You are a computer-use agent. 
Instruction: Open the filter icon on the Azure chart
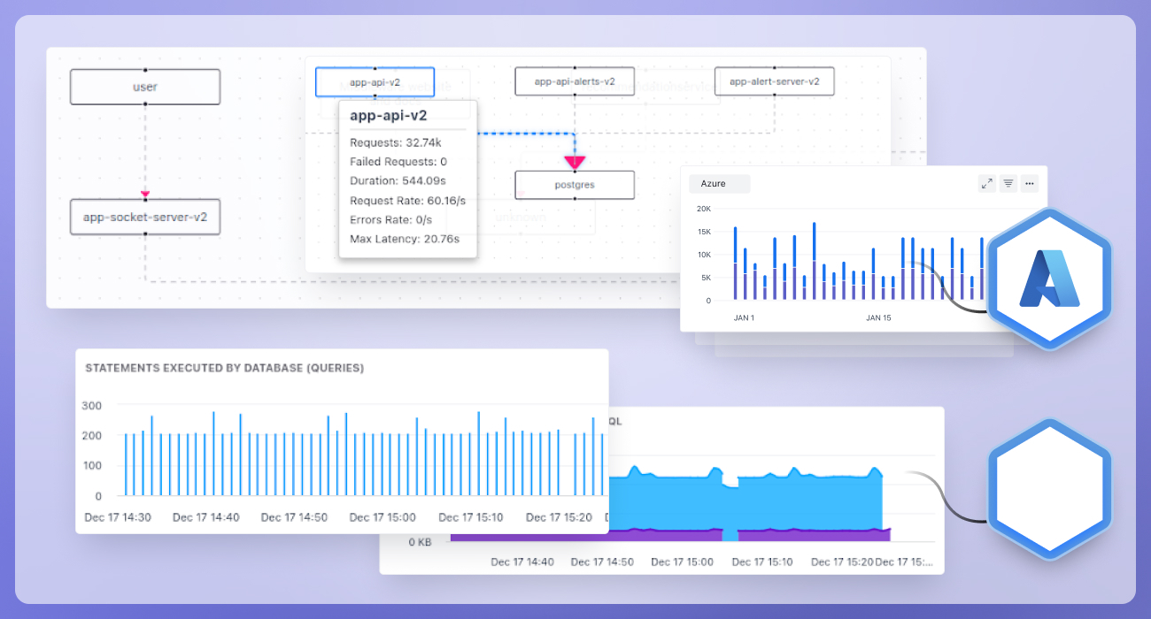[1008, 183]
